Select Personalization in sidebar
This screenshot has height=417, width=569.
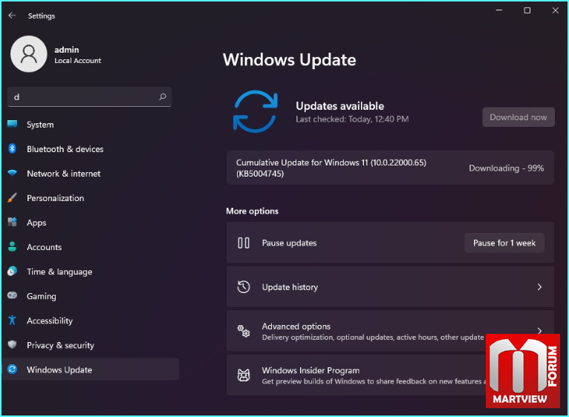pos(91,198)
